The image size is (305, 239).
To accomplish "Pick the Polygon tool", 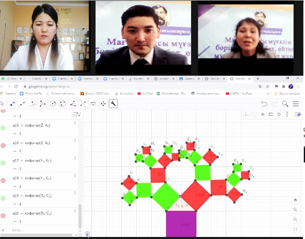I will click(42, 103).
